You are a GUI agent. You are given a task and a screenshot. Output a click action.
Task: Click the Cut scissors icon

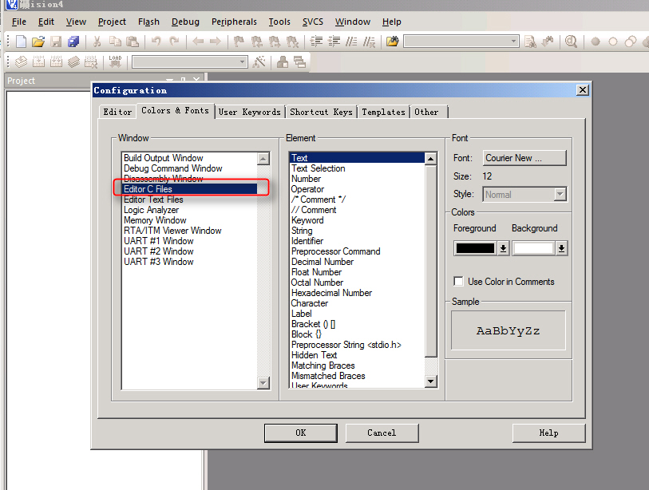97,41
